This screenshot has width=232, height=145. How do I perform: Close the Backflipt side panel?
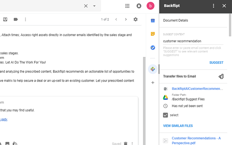coord(224,6)
